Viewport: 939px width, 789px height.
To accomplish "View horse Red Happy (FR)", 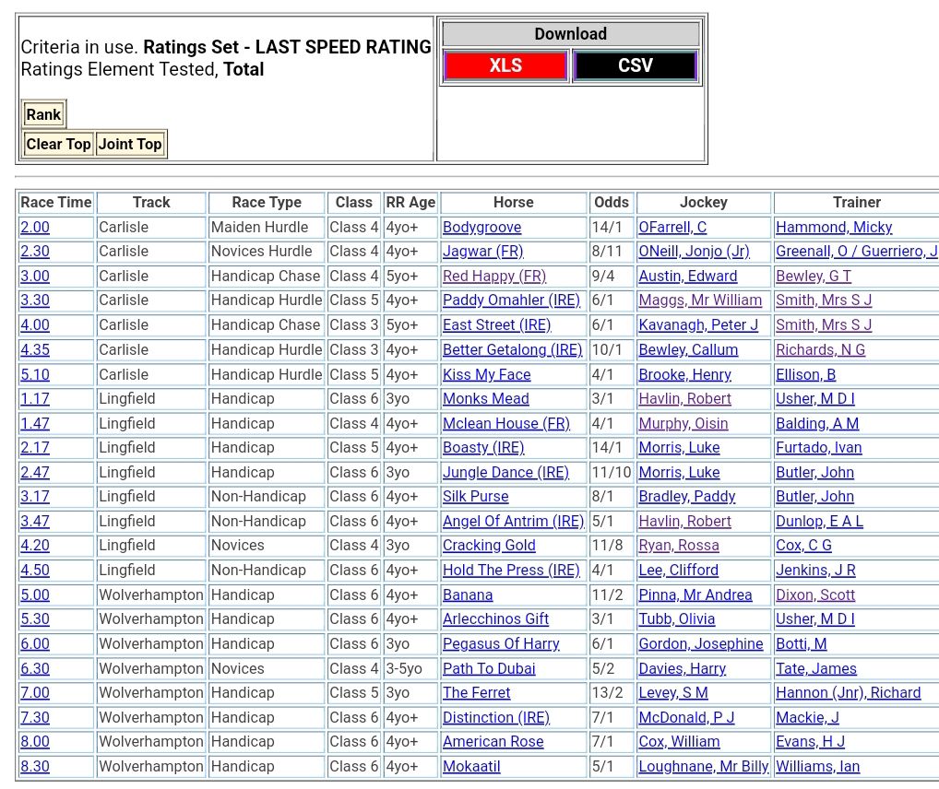I will (x=494, y=277).
